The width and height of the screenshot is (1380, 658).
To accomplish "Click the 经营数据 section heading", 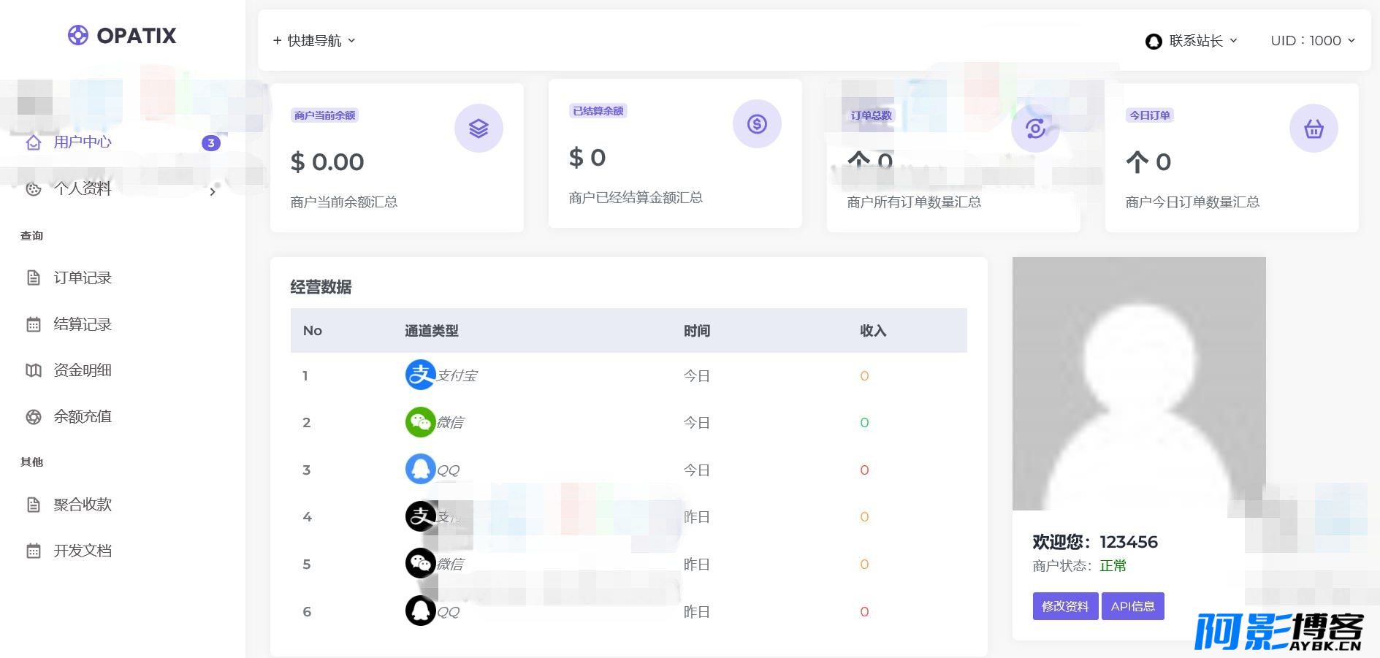I will click(321, 287).
